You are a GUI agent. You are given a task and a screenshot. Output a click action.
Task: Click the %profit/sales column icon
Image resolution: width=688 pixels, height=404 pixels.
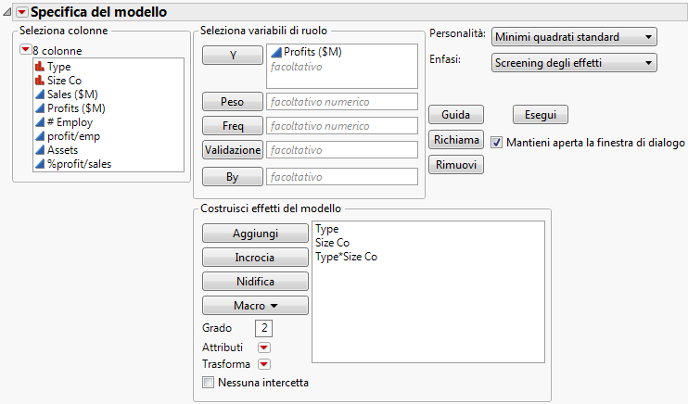[39, 164]
